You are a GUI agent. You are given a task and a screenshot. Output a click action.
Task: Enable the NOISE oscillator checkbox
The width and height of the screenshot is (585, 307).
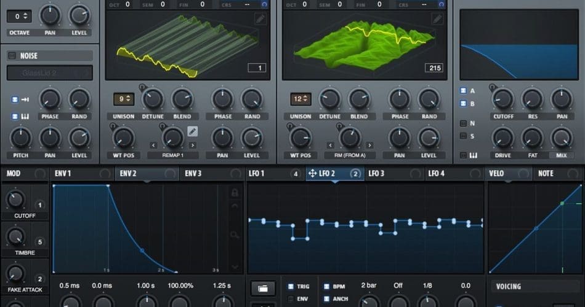(x=12, y=55)
